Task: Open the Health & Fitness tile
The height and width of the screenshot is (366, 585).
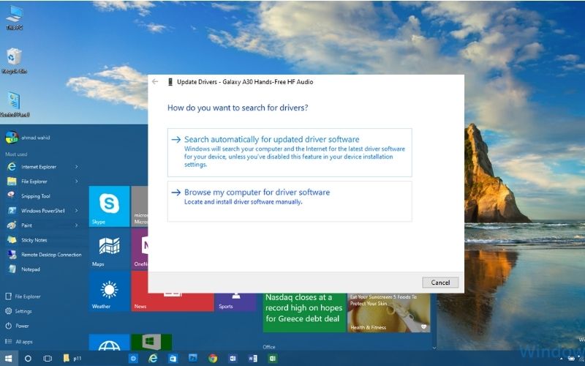Action: (389, 313)
